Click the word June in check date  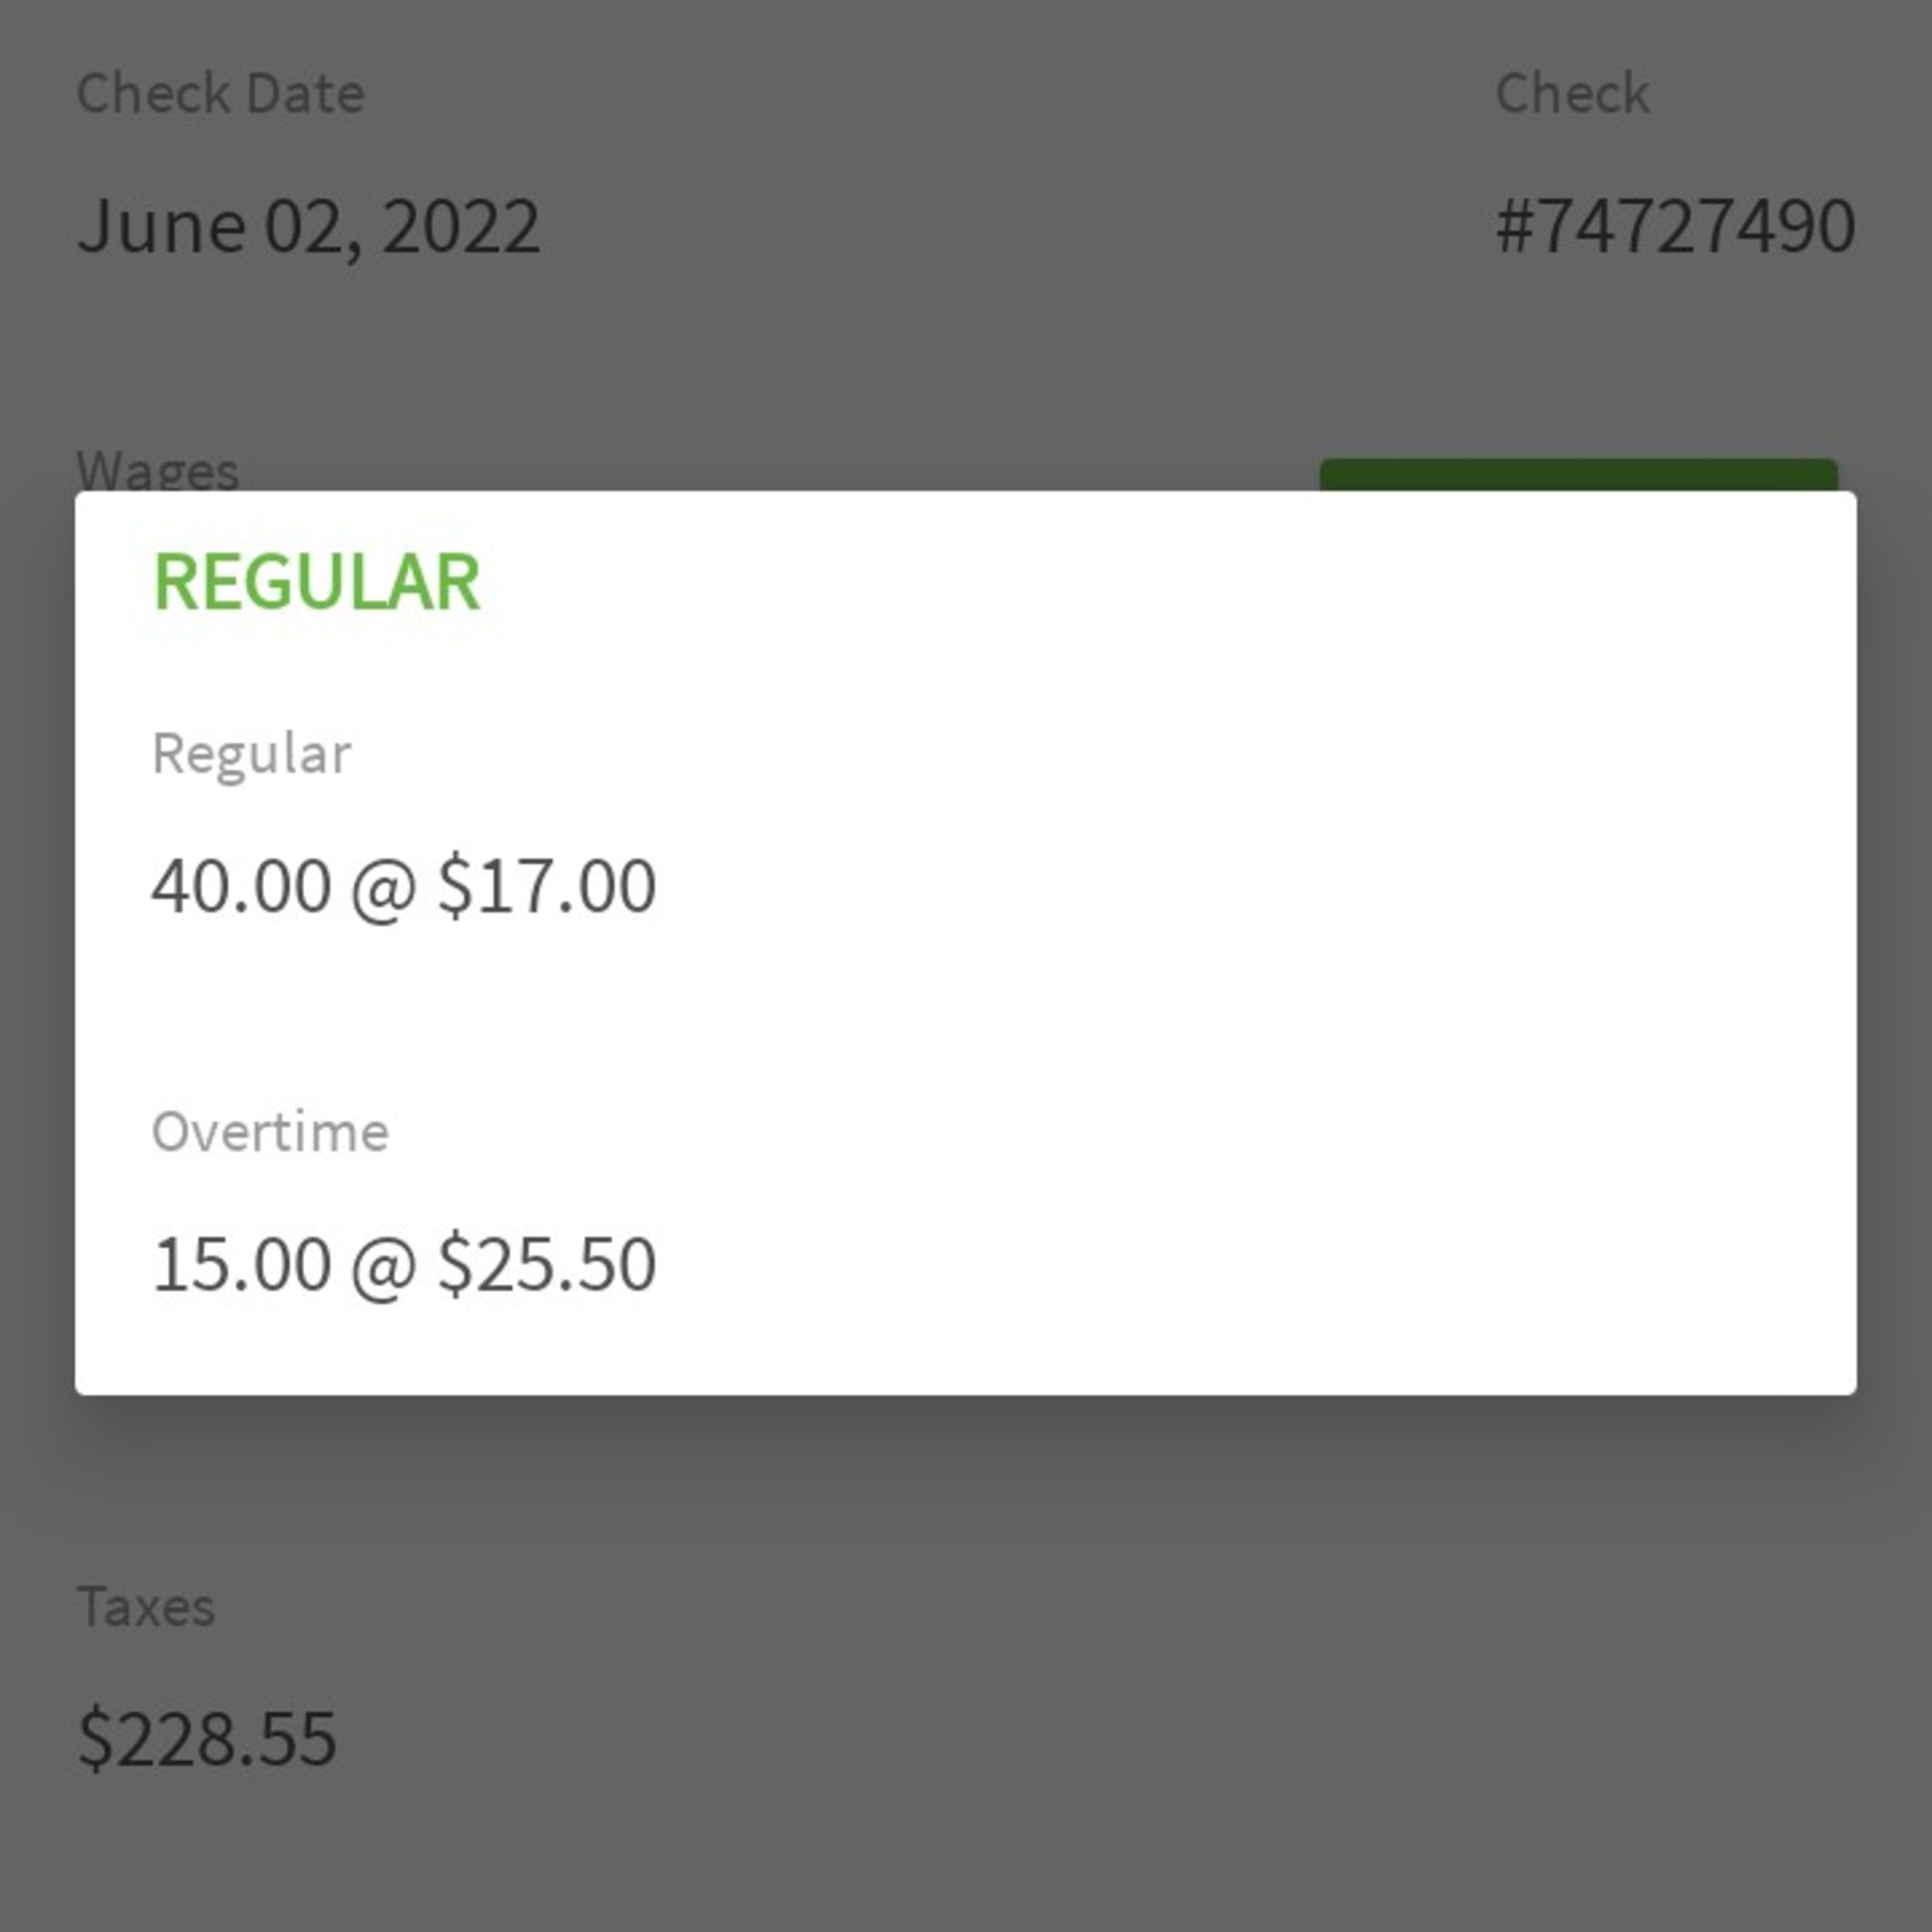(161, 226)
